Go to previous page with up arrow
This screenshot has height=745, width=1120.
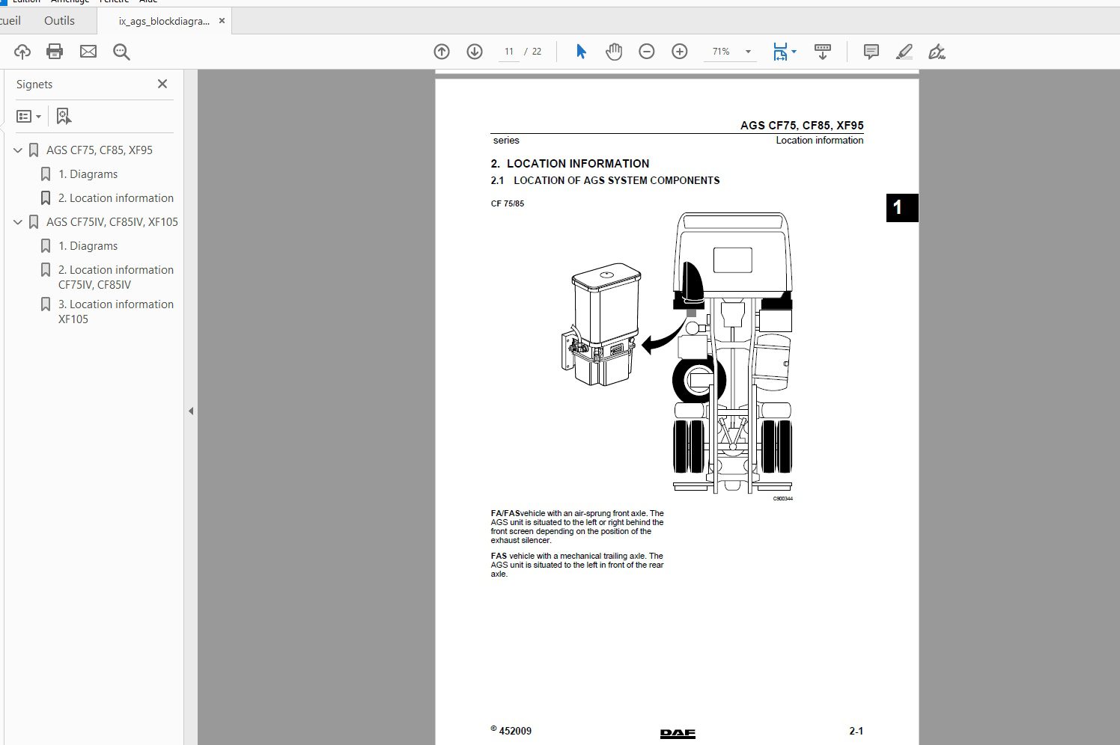pyautogui.click(x=442, y=52)
